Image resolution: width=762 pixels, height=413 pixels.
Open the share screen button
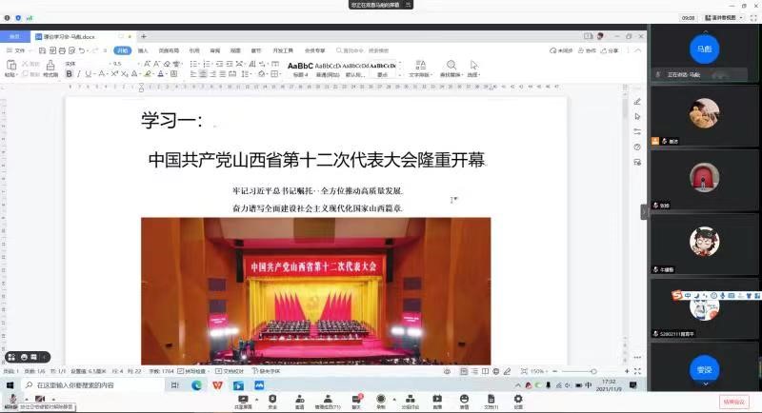coord(242,401)
